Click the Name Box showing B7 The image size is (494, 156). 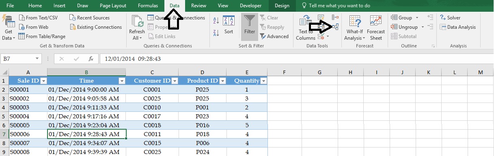pyautogui.click(x=17, y=59)
